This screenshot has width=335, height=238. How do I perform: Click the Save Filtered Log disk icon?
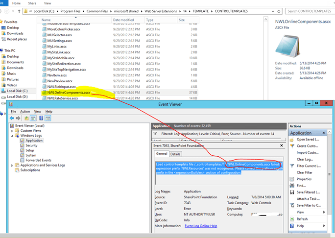coord(292,192)
